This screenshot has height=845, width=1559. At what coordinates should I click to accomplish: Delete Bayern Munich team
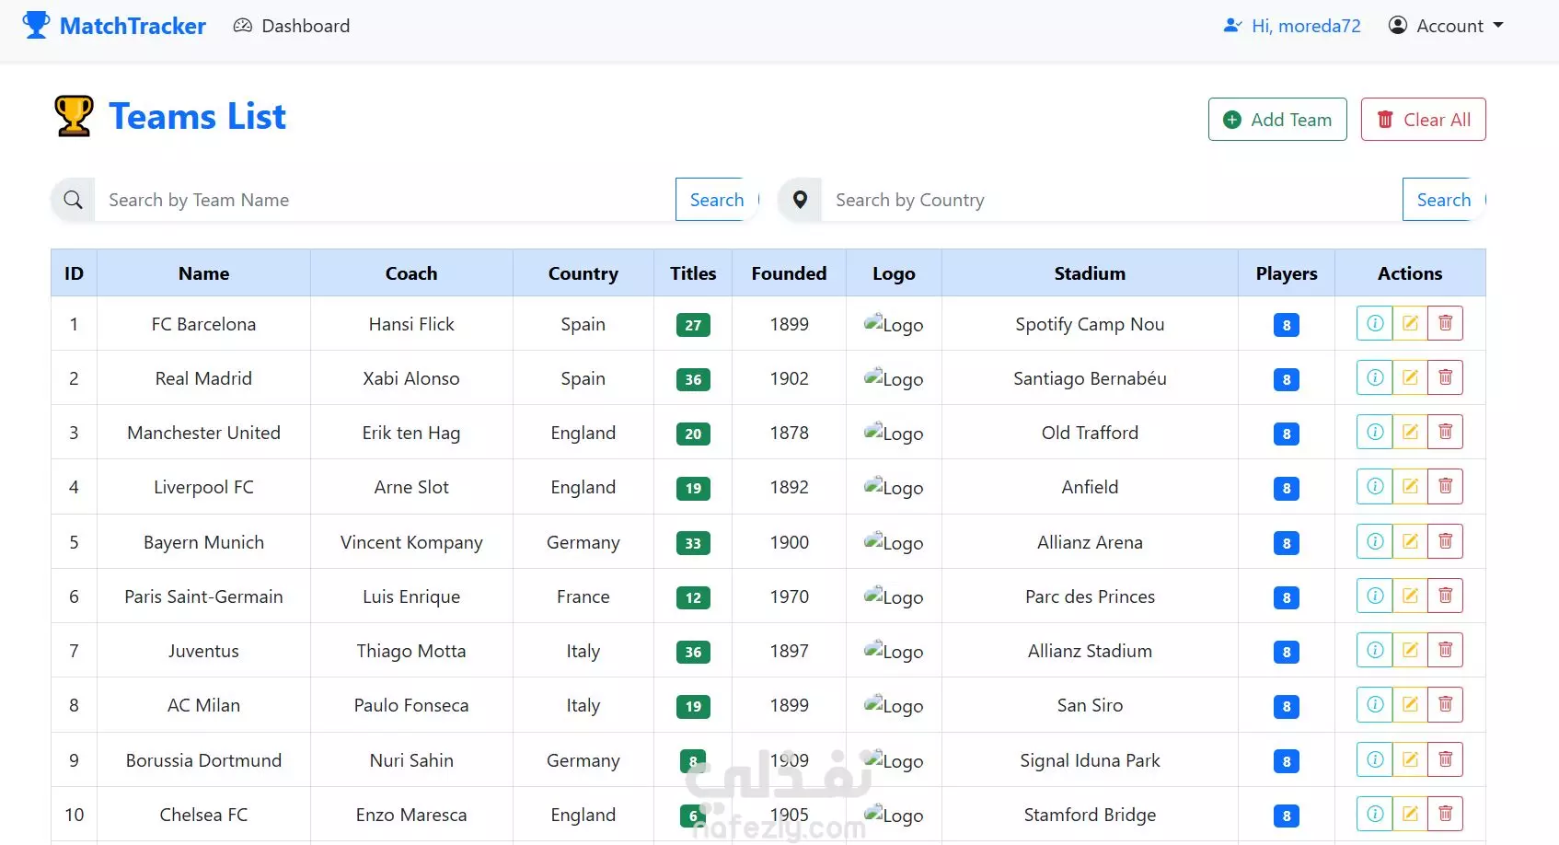point(1446,541)
